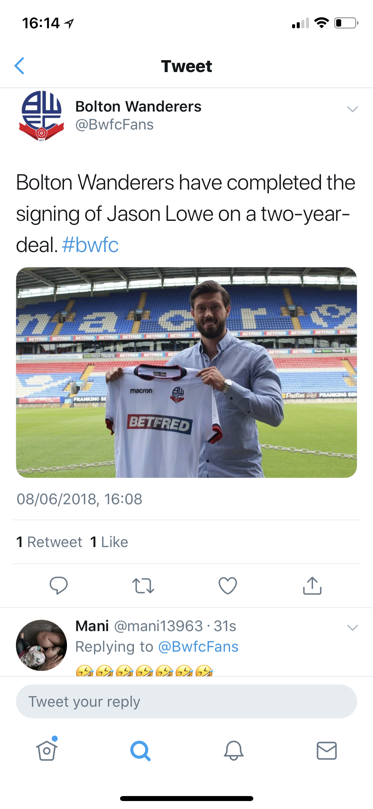Expand options chevron on Mani's reply
This screenshot has height=809, width=373.
tap(352, 627)
